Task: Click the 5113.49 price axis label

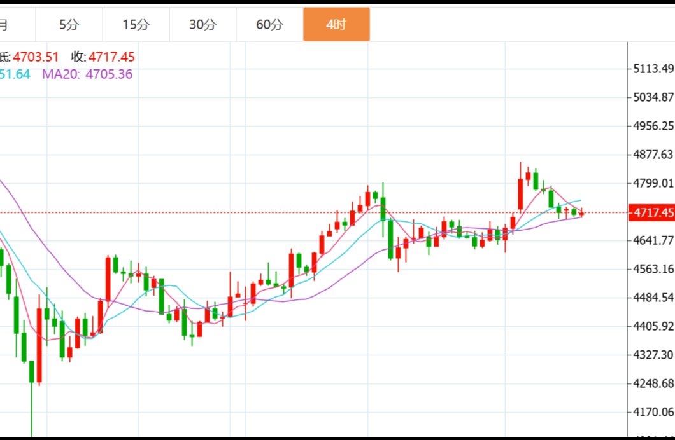Action: (x=653, y=69)
